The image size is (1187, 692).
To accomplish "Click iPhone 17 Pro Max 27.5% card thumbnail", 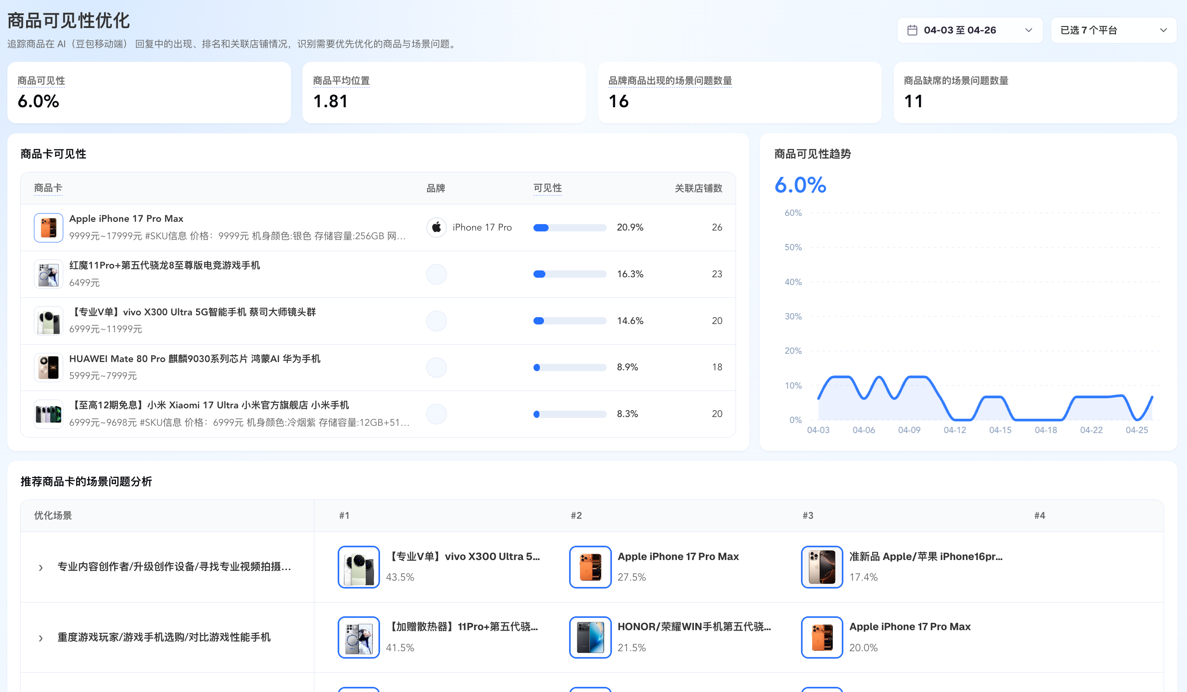I will click(590, 567).
